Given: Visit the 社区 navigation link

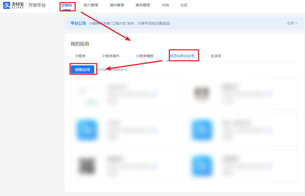Looking at the screenshot, I should point(184,5).
